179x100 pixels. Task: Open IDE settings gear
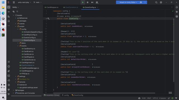(161, 2)
